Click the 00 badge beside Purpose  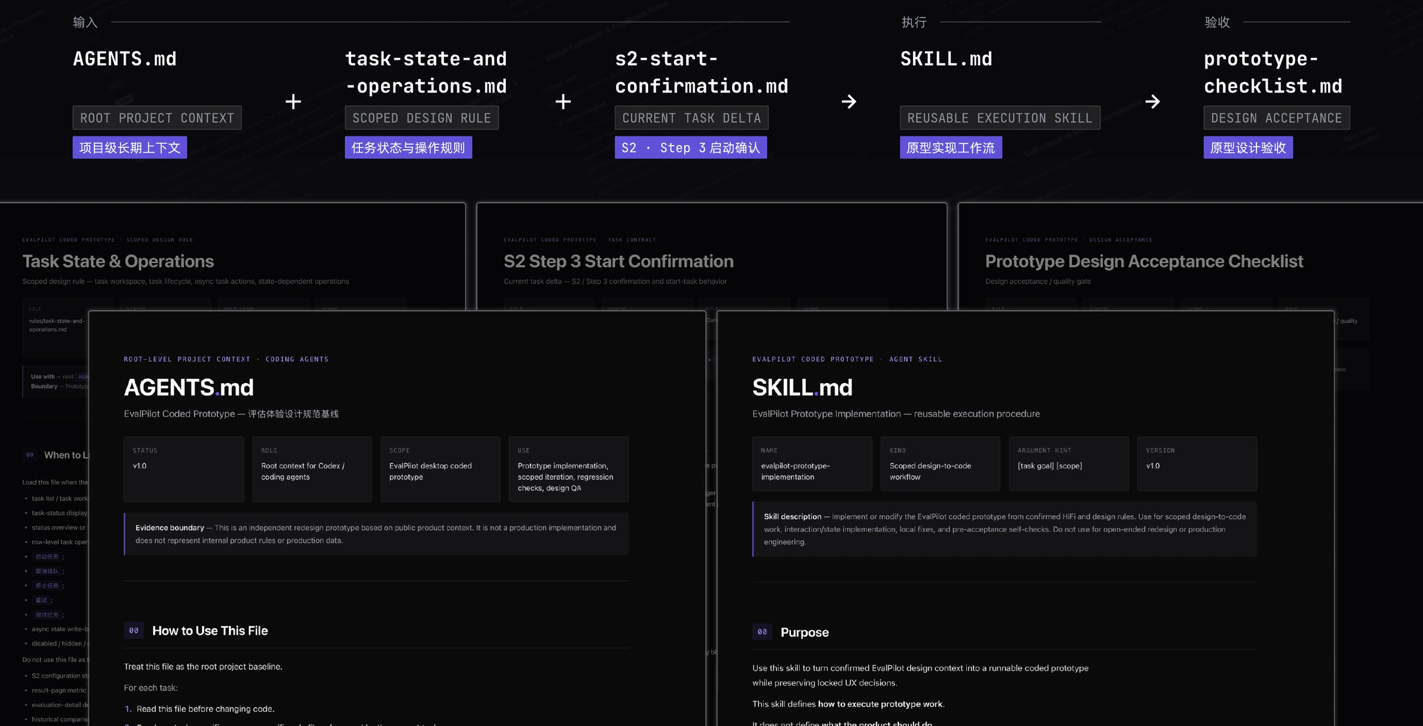click(x=762, y=632)
